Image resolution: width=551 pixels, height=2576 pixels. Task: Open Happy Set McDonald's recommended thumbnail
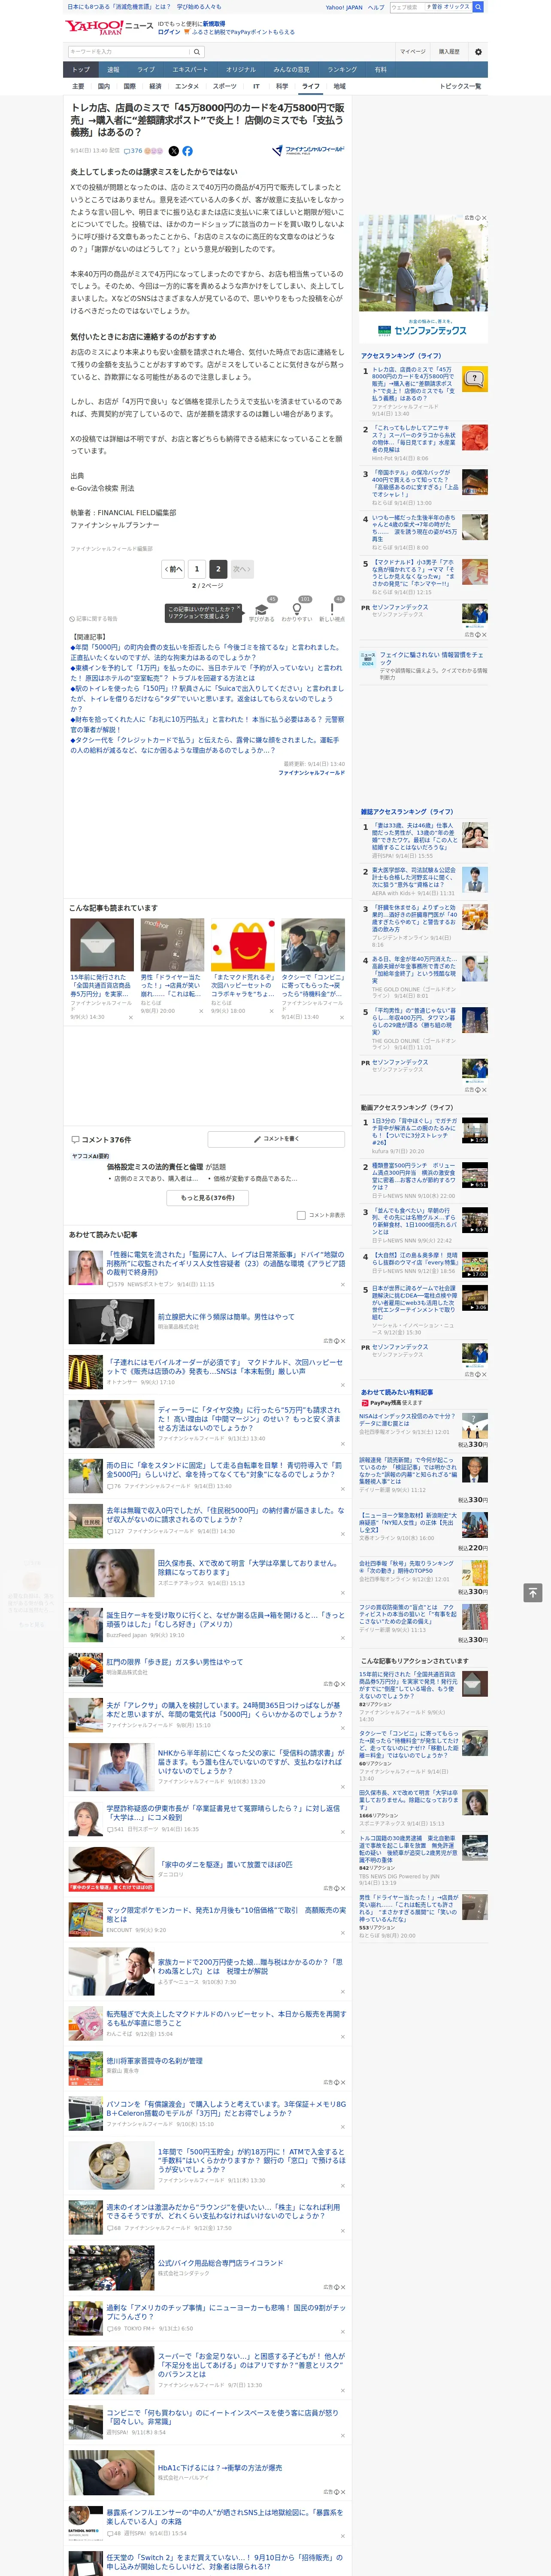click(242, 944)
